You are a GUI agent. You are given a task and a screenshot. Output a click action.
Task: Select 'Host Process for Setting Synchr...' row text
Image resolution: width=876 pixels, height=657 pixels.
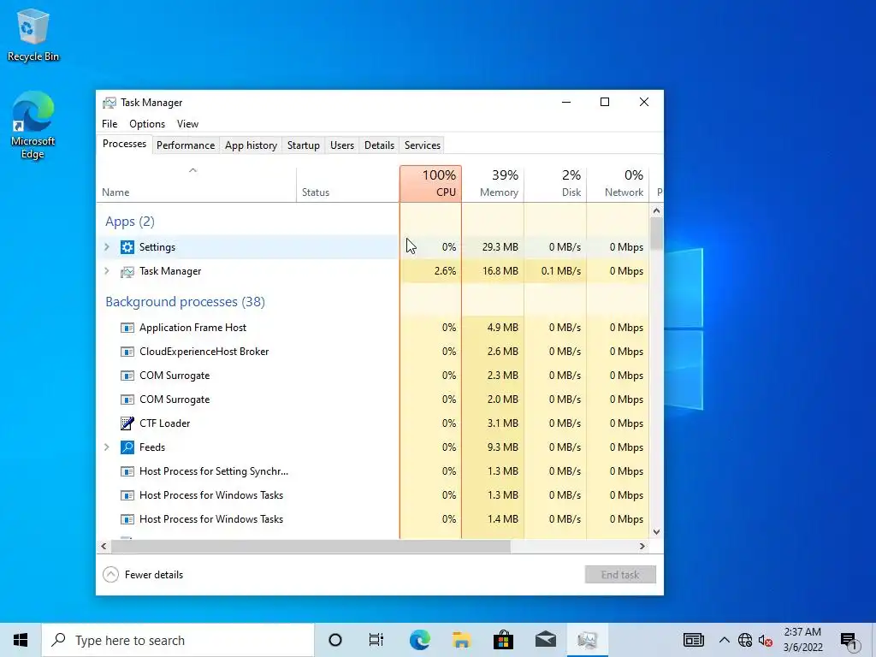coord(214,471)
